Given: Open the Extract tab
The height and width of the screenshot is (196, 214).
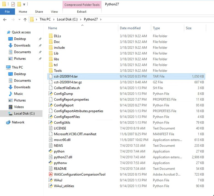Looking at the screenshot, I should 82,12.
